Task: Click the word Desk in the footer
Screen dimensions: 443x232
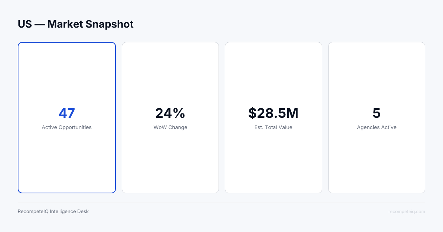Action: pos(83,211)
